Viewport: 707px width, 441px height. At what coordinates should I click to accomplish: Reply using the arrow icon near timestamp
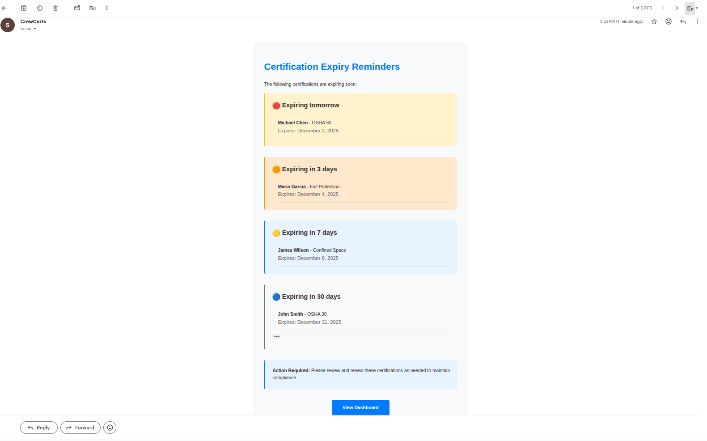(x=683, y=21)
